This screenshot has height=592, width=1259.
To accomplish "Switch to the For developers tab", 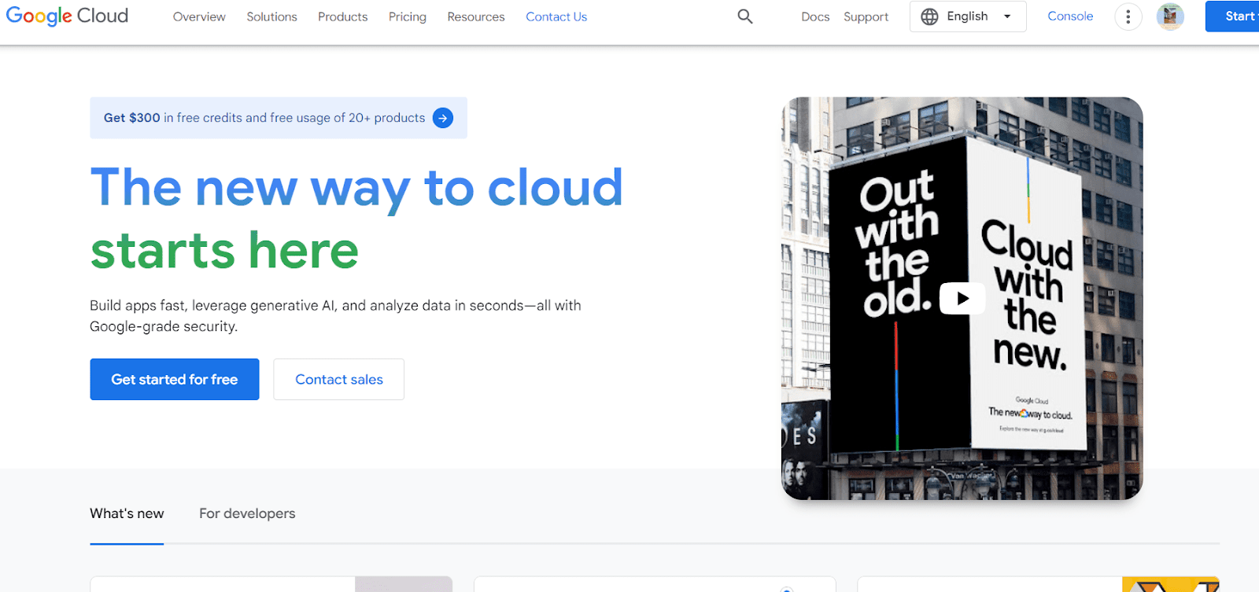I will tap(247, 513).
